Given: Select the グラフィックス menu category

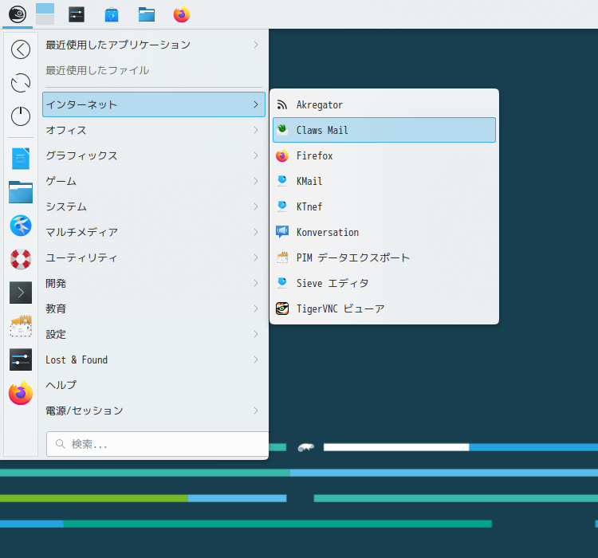Looking at the screenshot, I should click(x=154, y=155).
